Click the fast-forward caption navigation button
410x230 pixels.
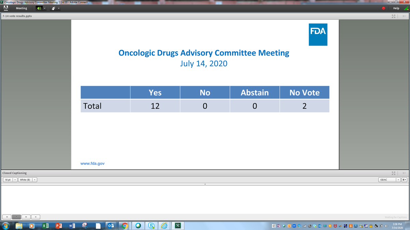tap(26, 217)
